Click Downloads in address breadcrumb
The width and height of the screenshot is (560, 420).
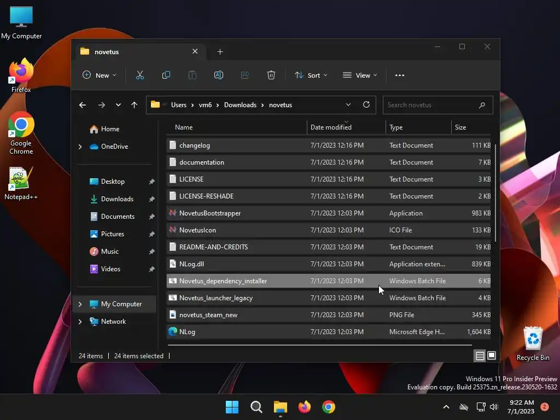click(241, 105)
